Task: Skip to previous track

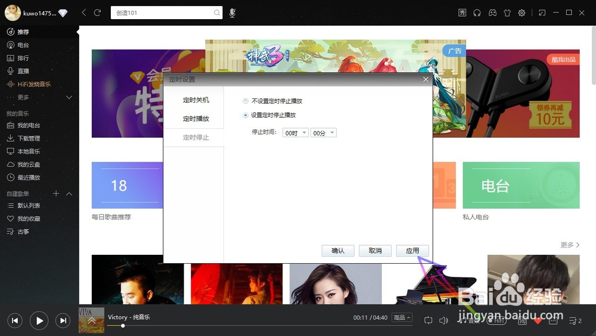Action: tap(15, 320)
